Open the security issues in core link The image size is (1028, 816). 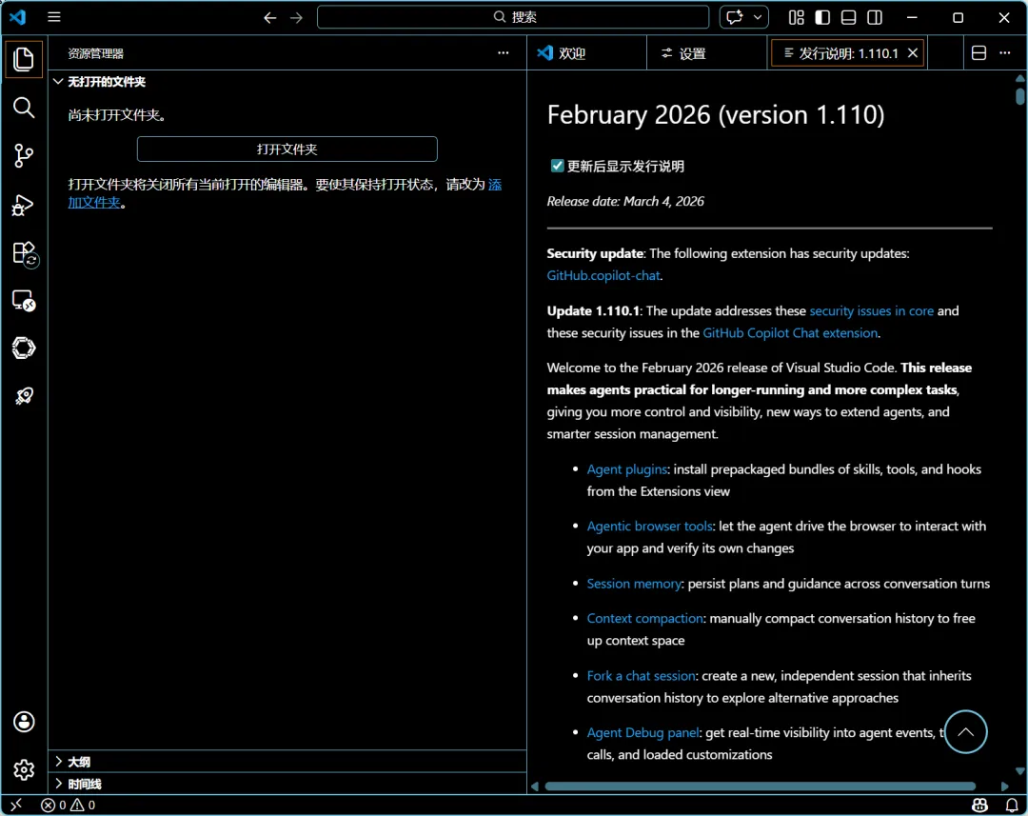click(x=871, y=311)
